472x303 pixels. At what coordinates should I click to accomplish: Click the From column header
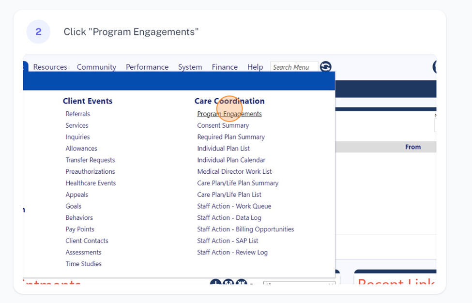(x=413, y=147)
